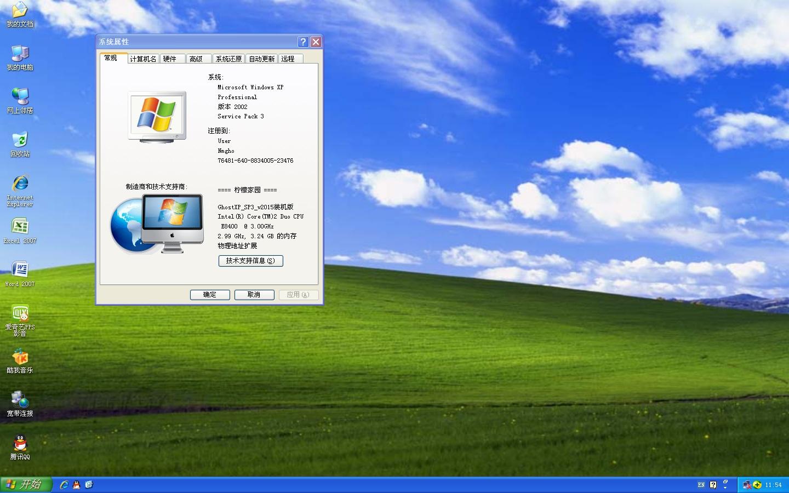Click the 'E8400 @ 3.00GHz' text

pos(247,226)
